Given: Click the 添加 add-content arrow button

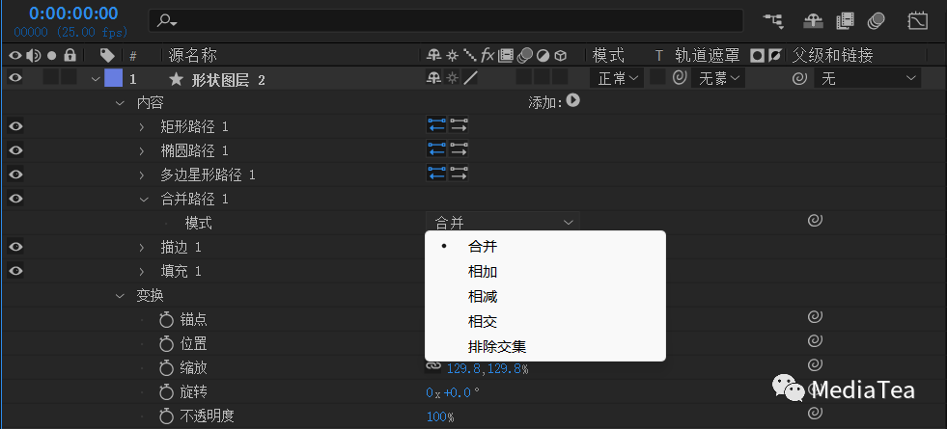Looking at the screenshot, I should pyautogui.click(x=572, y=101).
